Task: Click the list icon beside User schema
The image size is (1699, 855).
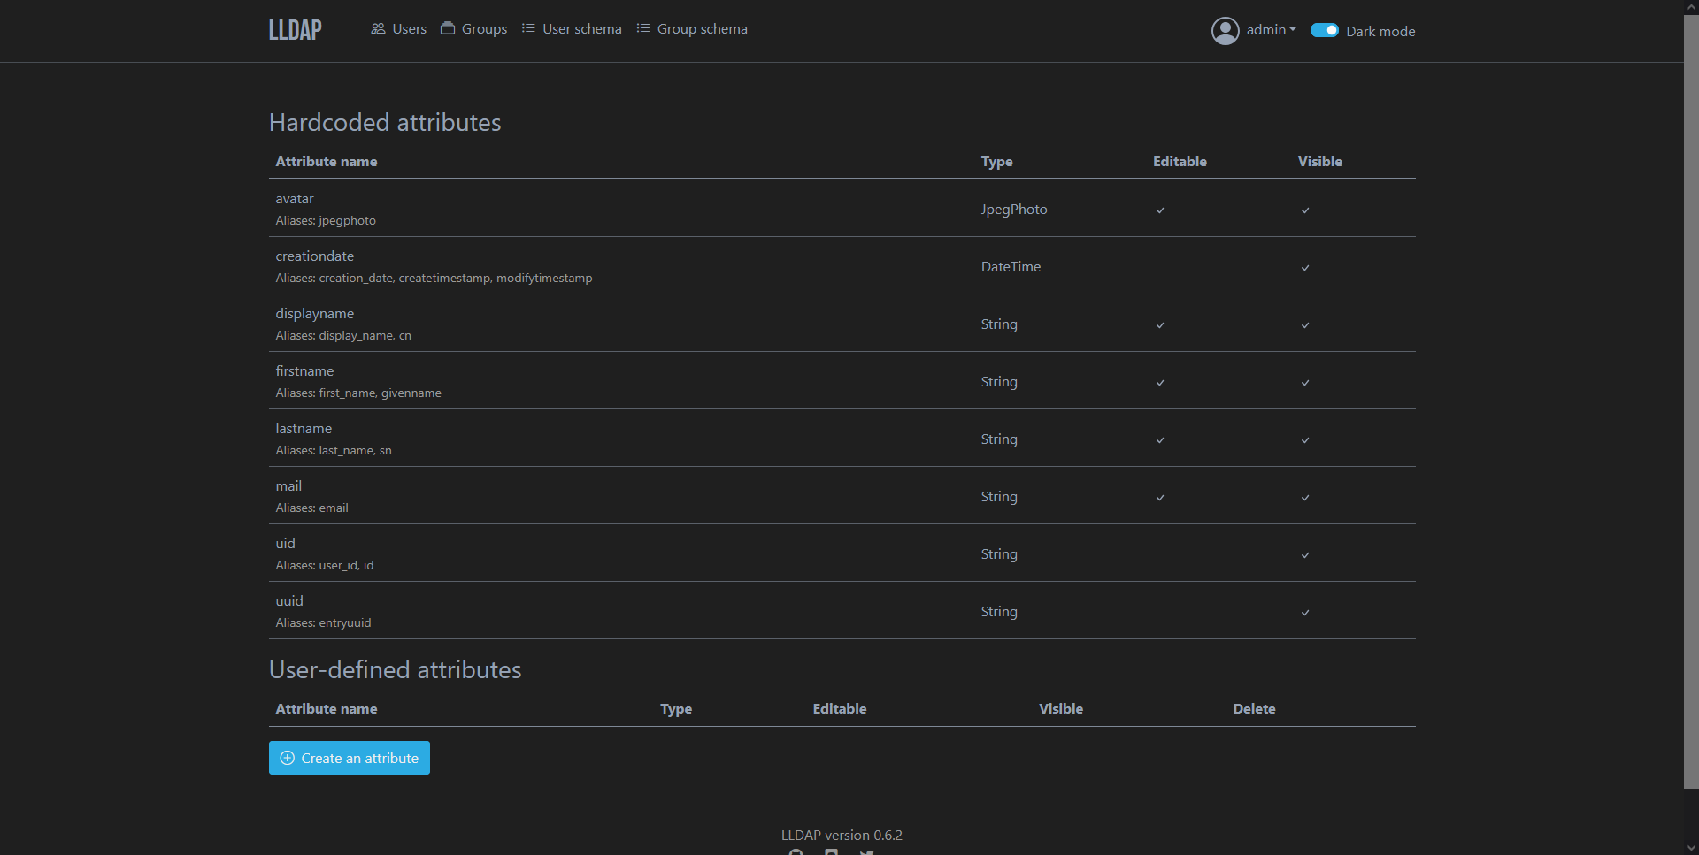Action: click(528, 28)
